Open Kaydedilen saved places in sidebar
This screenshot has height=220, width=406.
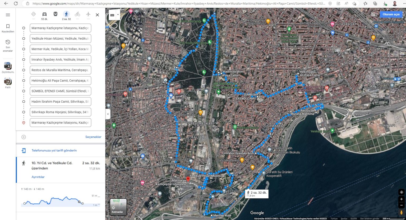pos(8,28)
